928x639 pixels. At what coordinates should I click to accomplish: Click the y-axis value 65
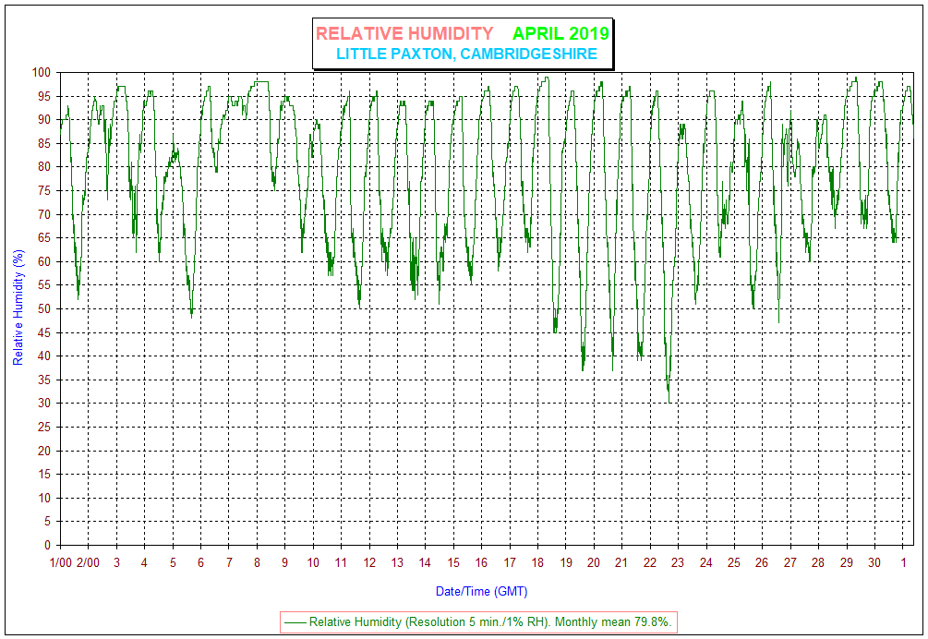[x=45, y=238]
